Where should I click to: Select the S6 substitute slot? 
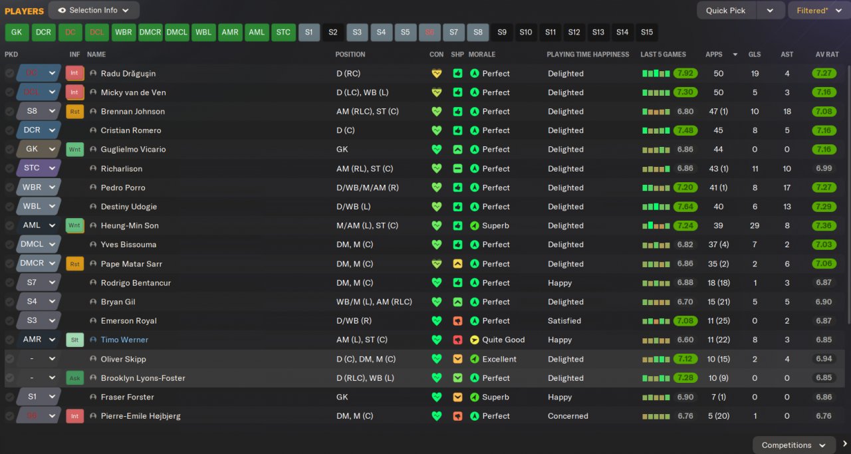click(429, 32)
